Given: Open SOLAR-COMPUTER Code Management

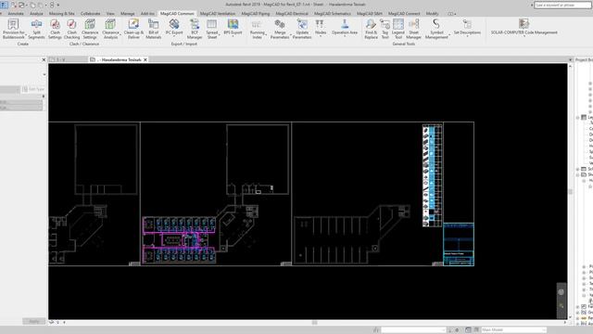Looking at the screenshot, I should coord(524,27).
